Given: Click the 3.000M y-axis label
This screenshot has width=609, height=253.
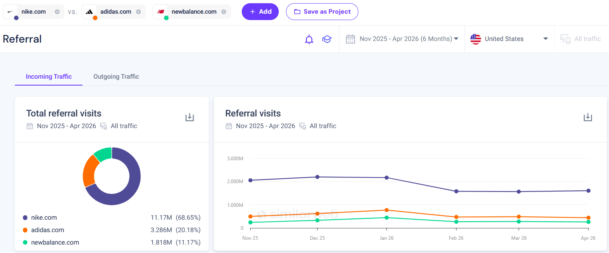Looking at the screenshot, I should [x=235, y=158].
